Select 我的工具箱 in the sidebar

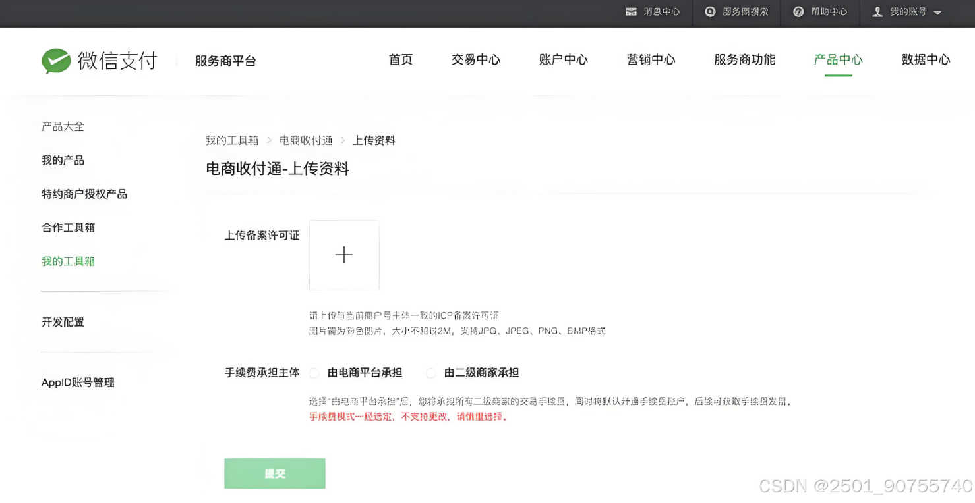point(69,261)
